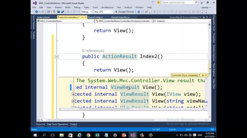Click the 0 references CodeLens link
Screen dimensions: 247x138
click(93, 51)
